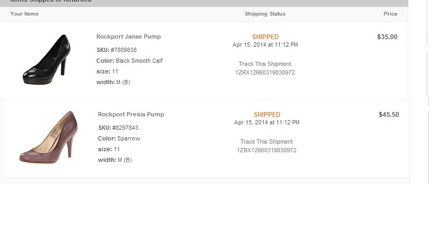Open the Rockport Presia Pump product title
Screen dimensions: 432x230
tap(131, 115)
